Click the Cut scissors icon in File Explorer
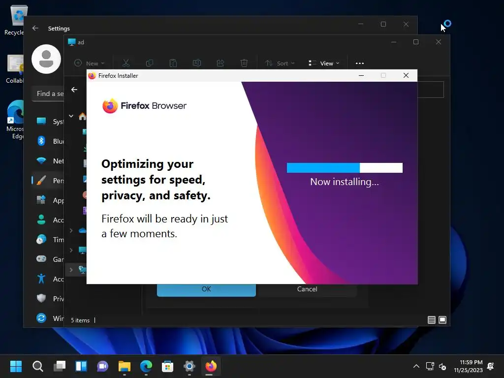 (126, 63)
